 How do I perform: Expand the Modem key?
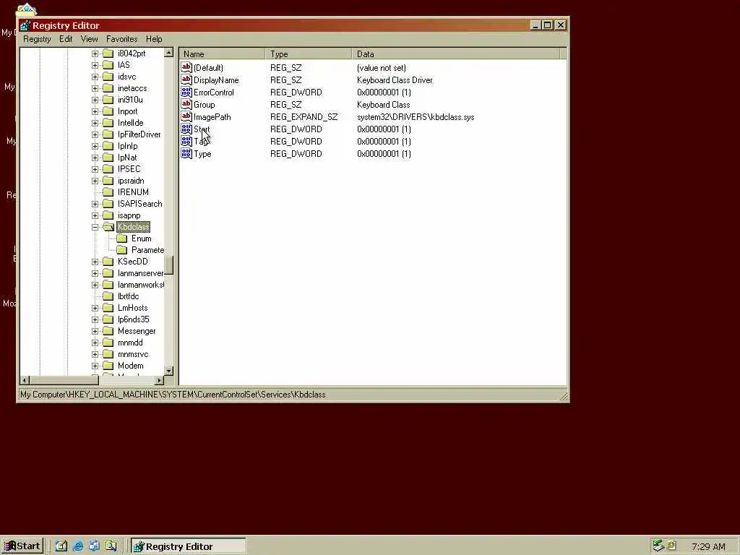click(95, 366)
